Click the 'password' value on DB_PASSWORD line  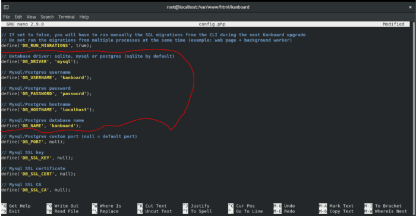point(73,93)
